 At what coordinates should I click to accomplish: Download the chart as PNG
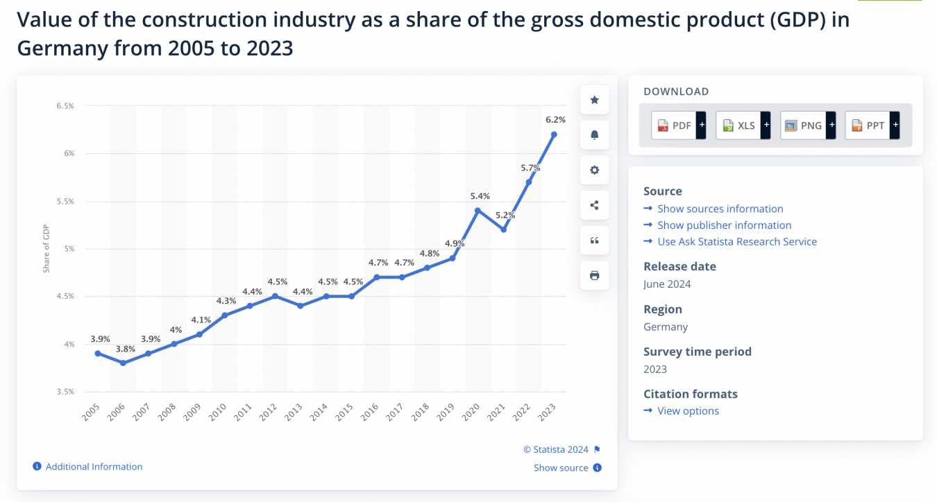[x=803, y=125]
